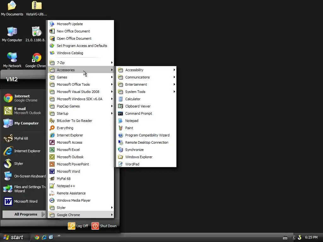This screenshot has width=323, height=242.
Task: Open Windows Catalog
Action: tap(81, 53)
